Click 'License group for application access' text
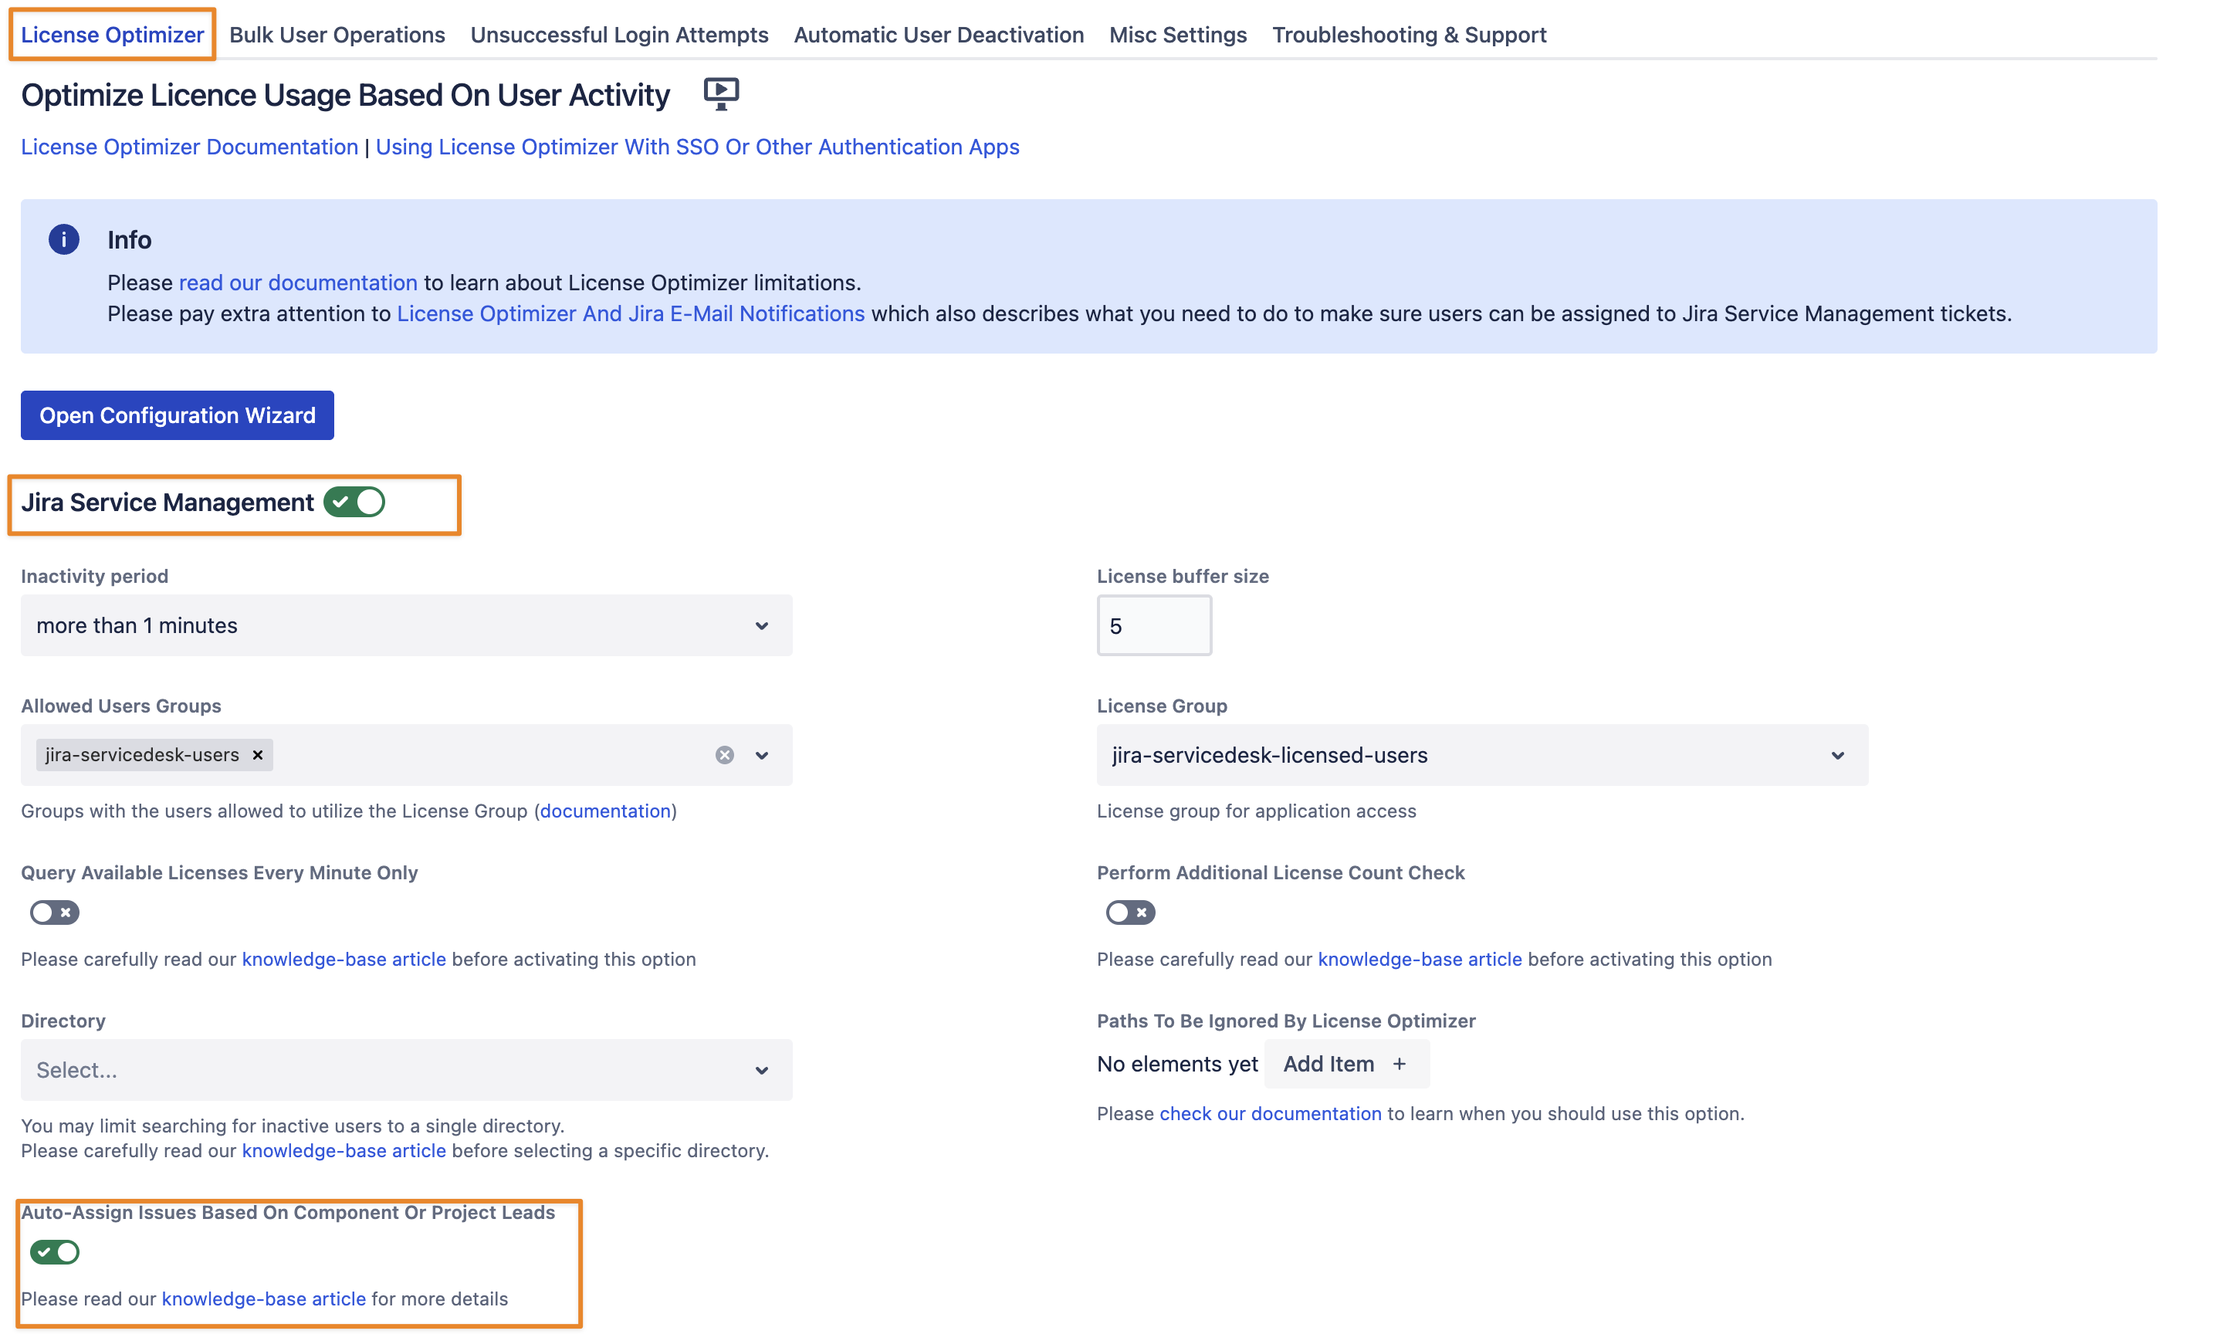This screenshot has width=2217, height=1334. point(1257,811)
